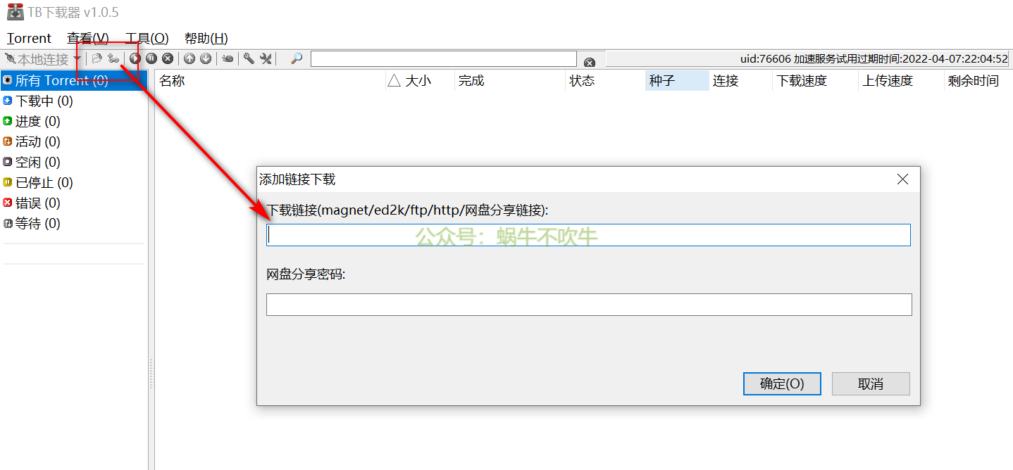Click the 取消 button
This screenshot has height=470, width=1013.
(871, 383)
